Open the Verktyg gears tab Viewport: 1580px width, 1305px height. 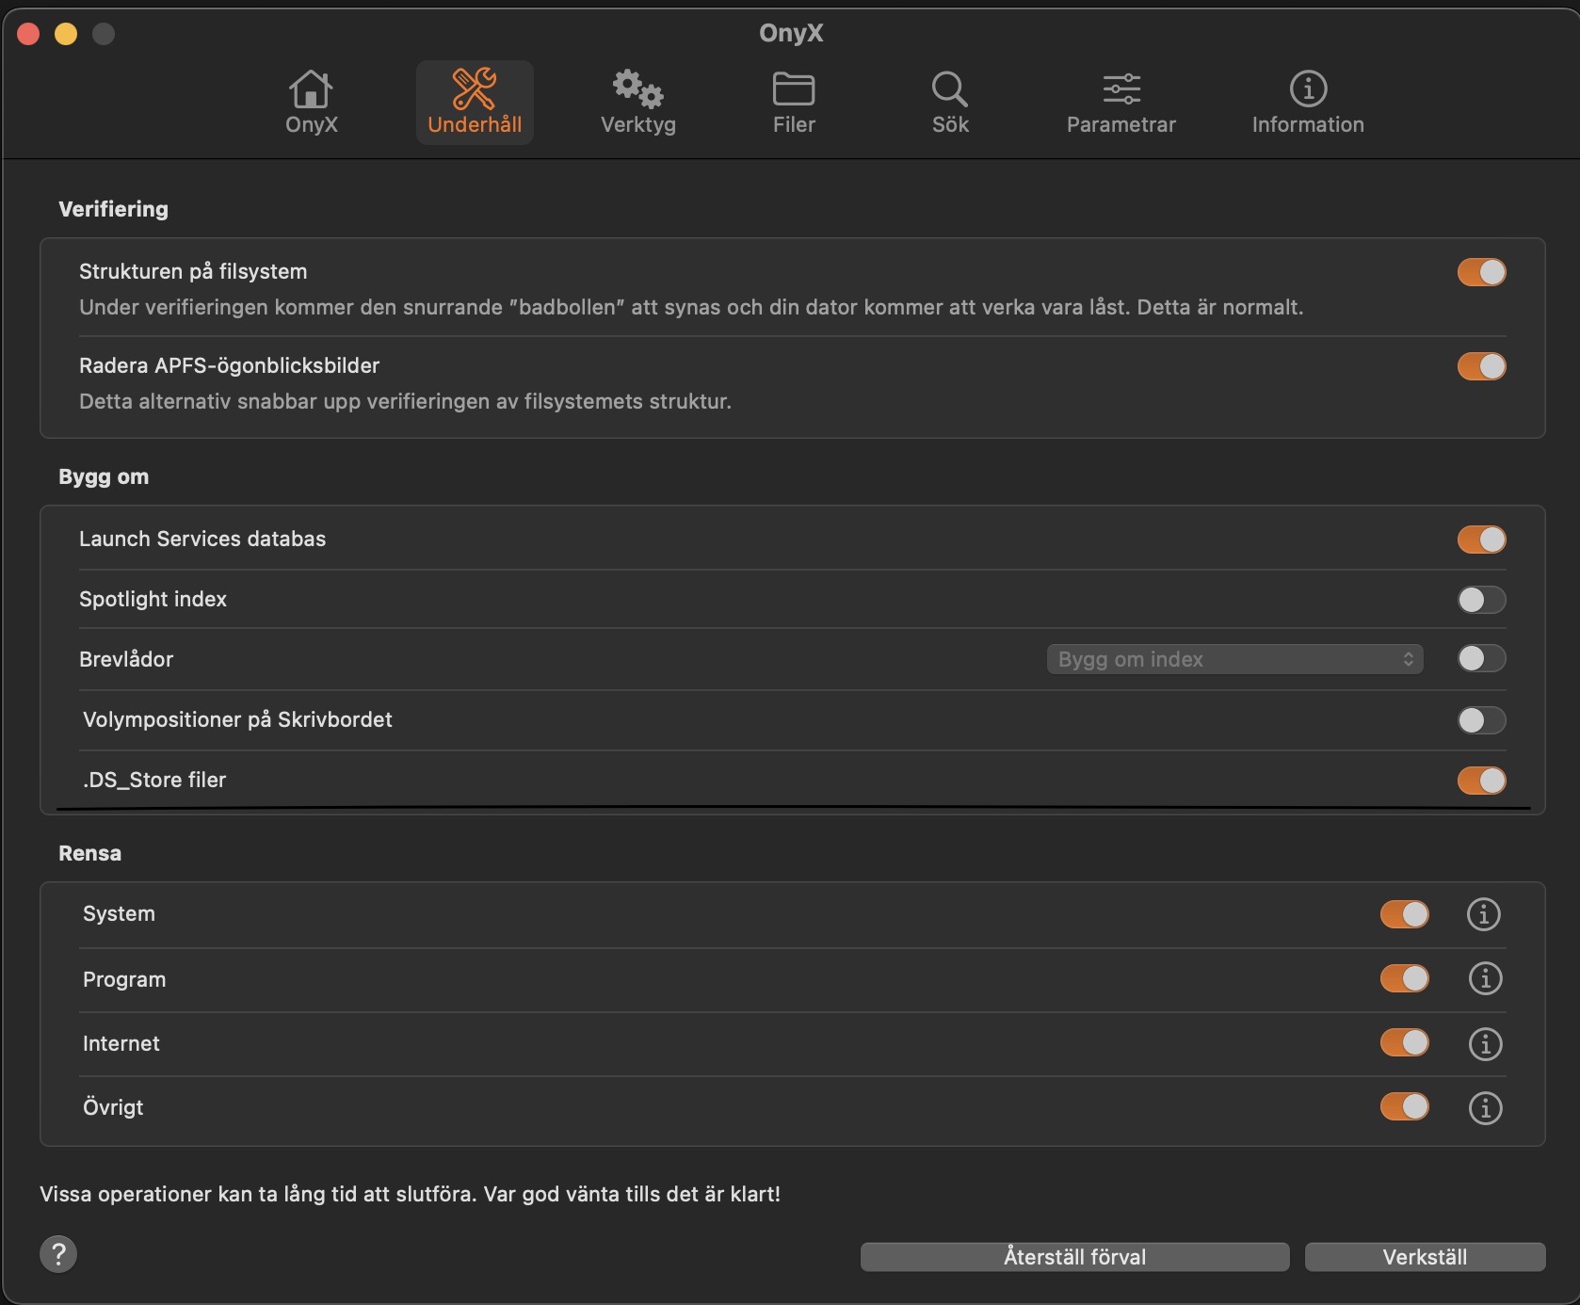click(638, 103)
